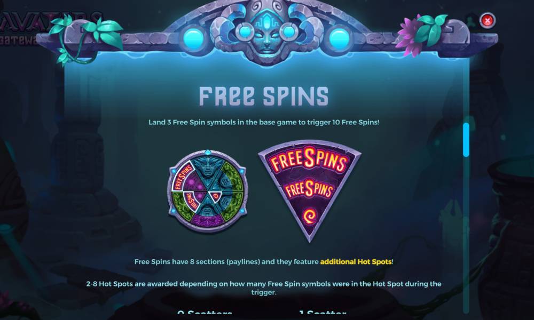Click the 2-8 Hot Spots description text
534x320 pixels.
pos(264,287)
